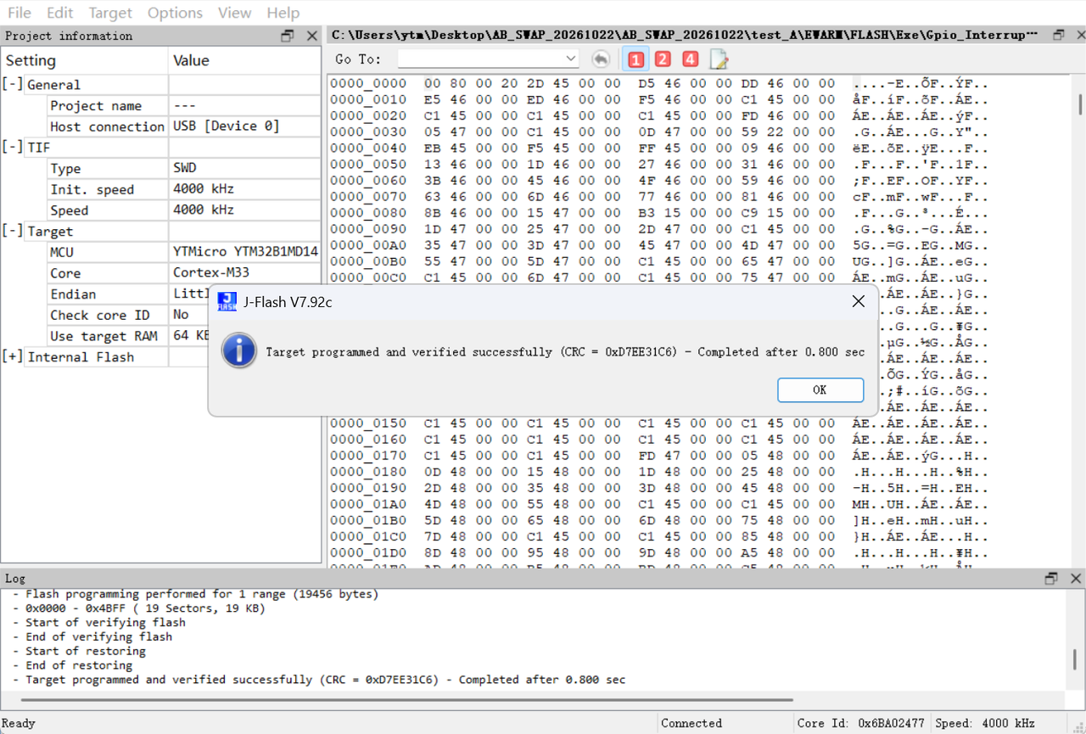Click the Core Id status bar entry
1086x734 pixels.
(x=860, y=723)
